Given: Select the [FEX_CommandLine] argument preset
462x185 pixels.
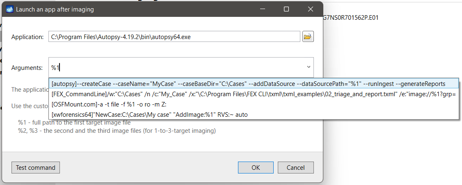Looking at the screenshot, I should [x=254, y=95].
